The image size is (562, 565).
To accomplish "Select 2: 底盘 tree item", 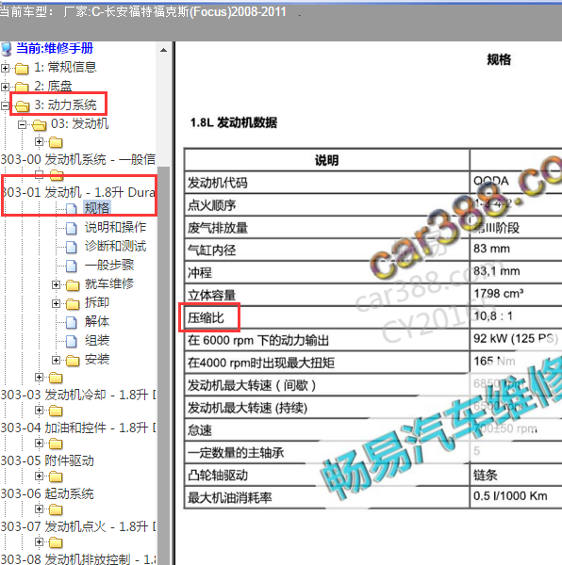I will tap(53, 86).
